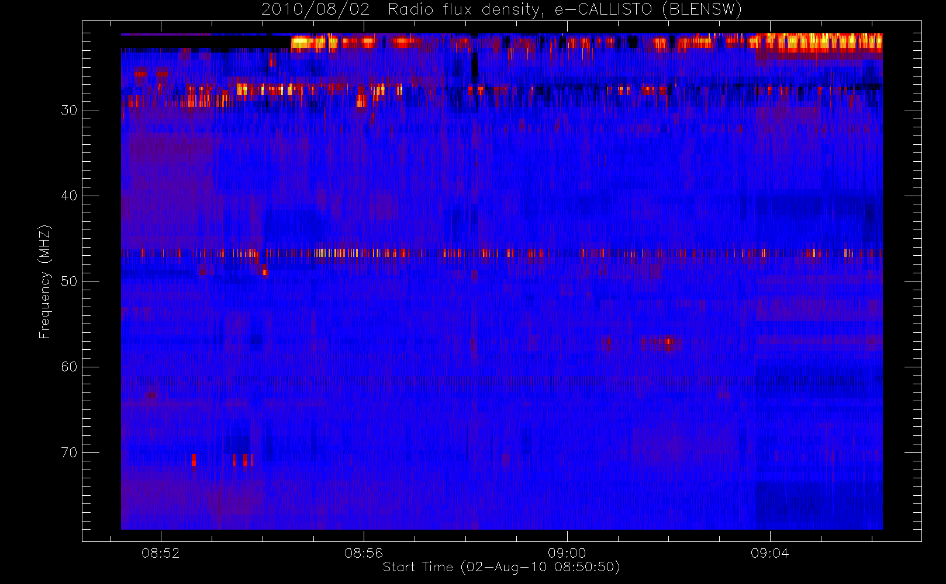Image resolution: width=946 pixels, height=584 pixels.
Task: Click the 'Start Time (02-Aug-10 08:50:50)' label
Action: 501,567
